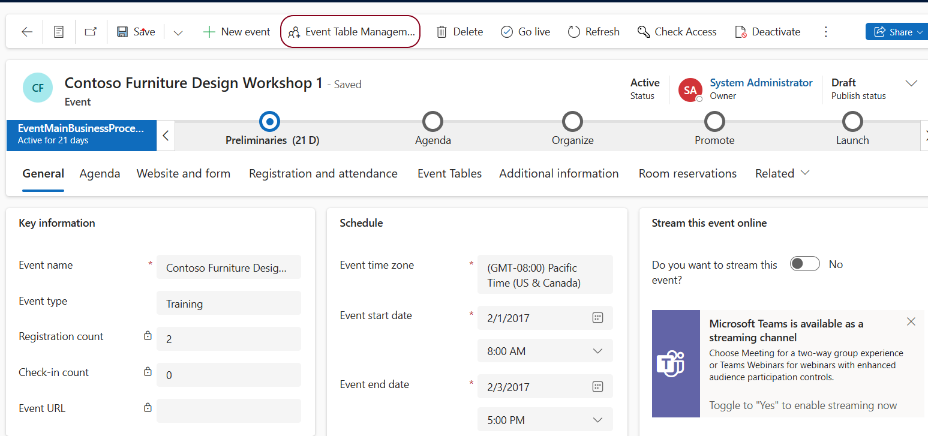Screen dimensions: 928x436
Task: Collapse the process bar with left chevron
Action: [166, 136]
